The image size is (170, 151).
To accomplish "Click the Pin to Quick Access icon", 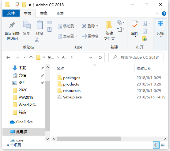I will click(x=12, y=25).
